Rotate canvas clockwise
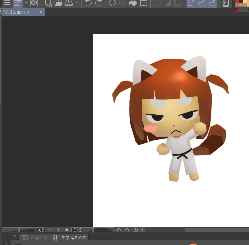 click(127, 230)
